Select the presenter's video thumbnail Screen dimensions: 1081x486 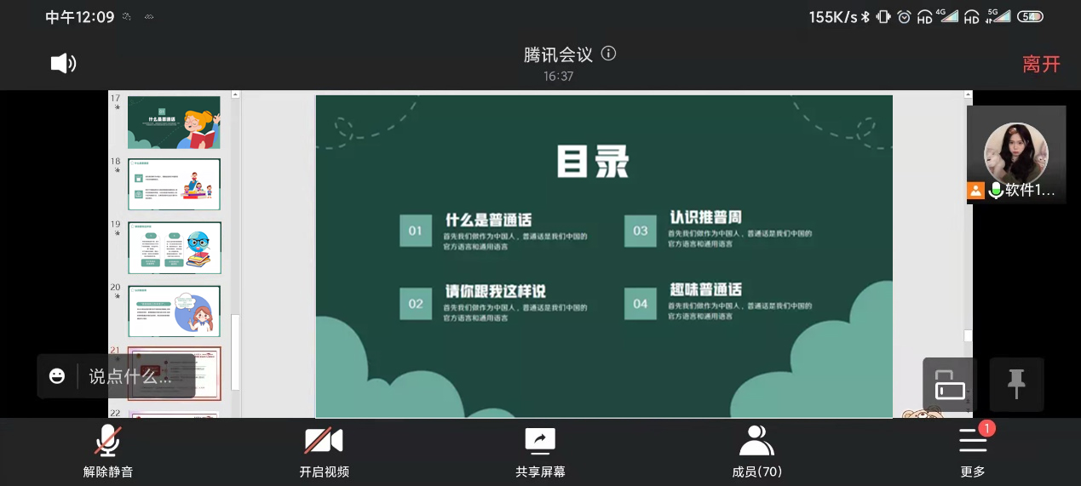click(1016, 154)
